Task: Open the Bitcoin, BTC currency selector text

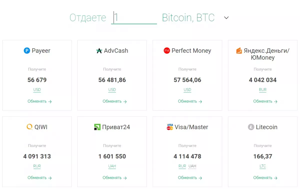Action: [x=188, y=18]
